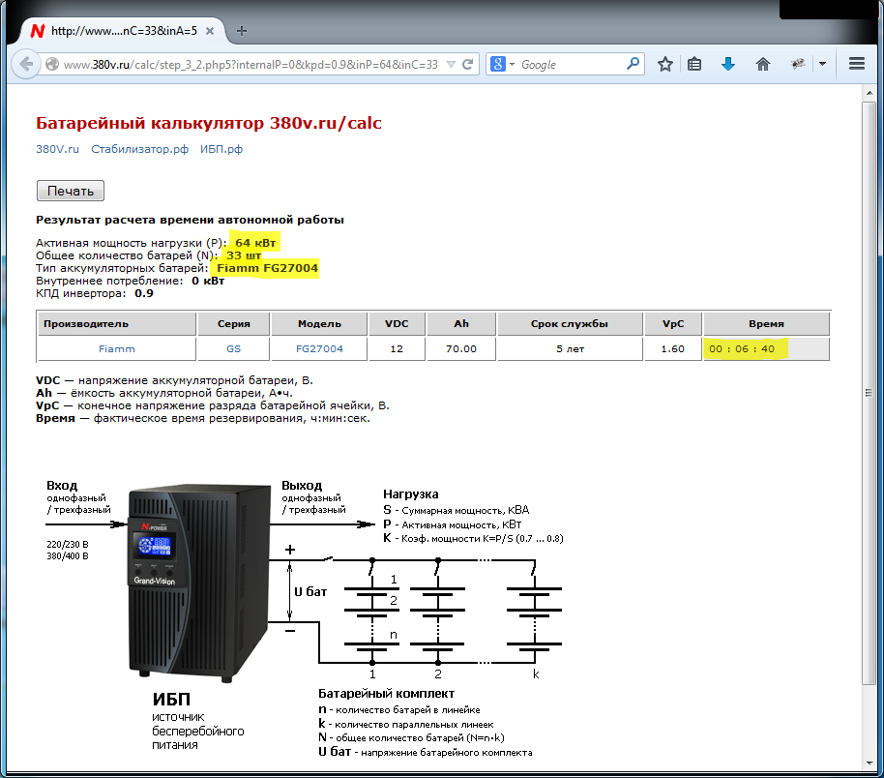The height and width of the screenshot is (778, 884).
Task: Open the downloads arrow icon
Action: [x=728, y=64]
